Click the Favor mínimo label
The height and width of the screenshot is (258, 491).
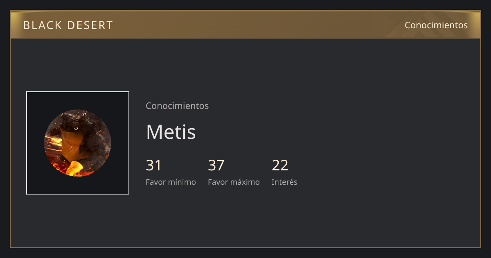pos(171,182)
